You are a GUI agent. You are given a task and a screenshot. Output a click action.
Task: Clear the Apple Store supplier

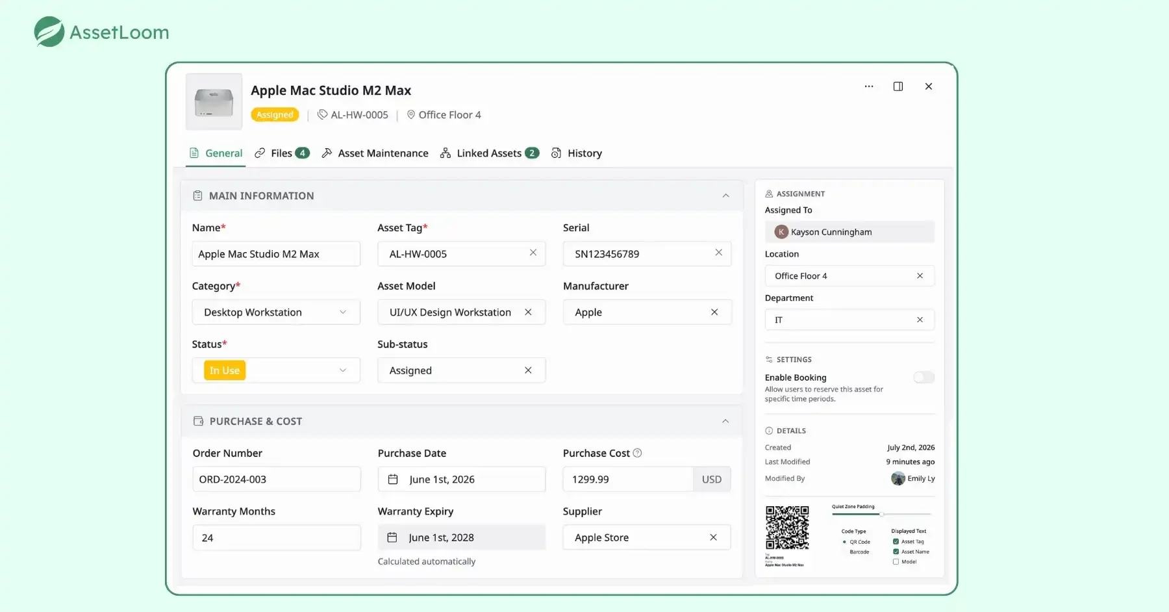click(713, 537)
